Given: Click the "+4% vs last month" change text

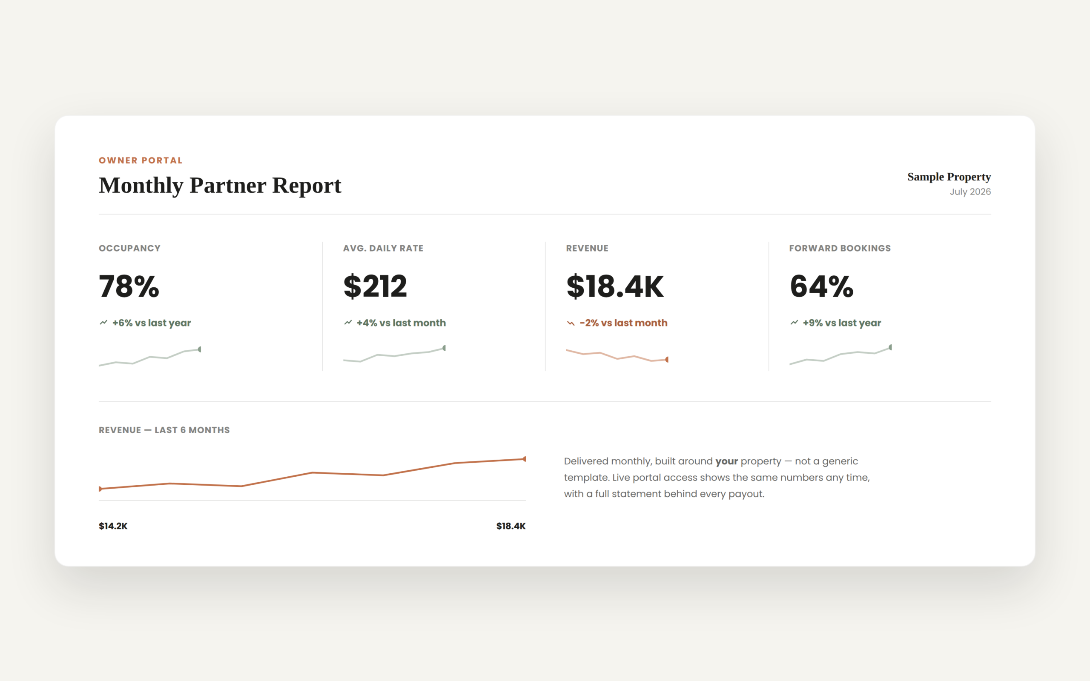Looking at the screenshot, I should 402,323.
